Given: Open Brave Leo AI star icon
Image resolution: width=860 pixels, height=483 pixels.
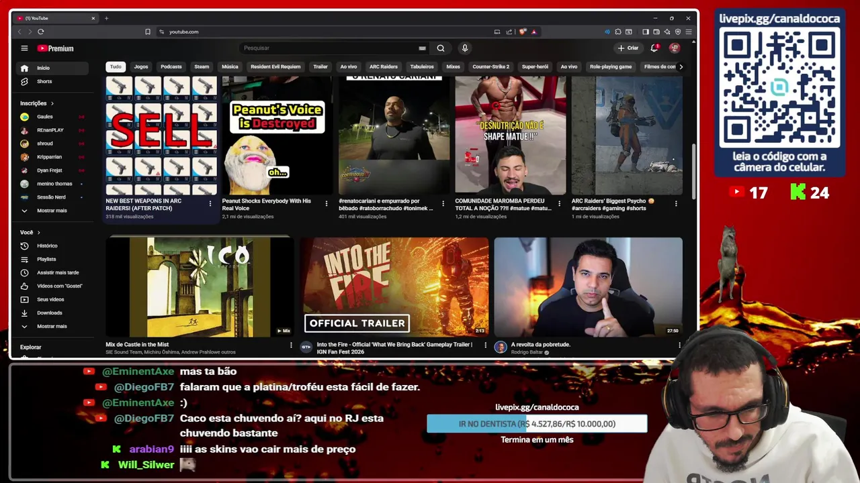Looking at the screenshot, I should (x=667, y=32).
